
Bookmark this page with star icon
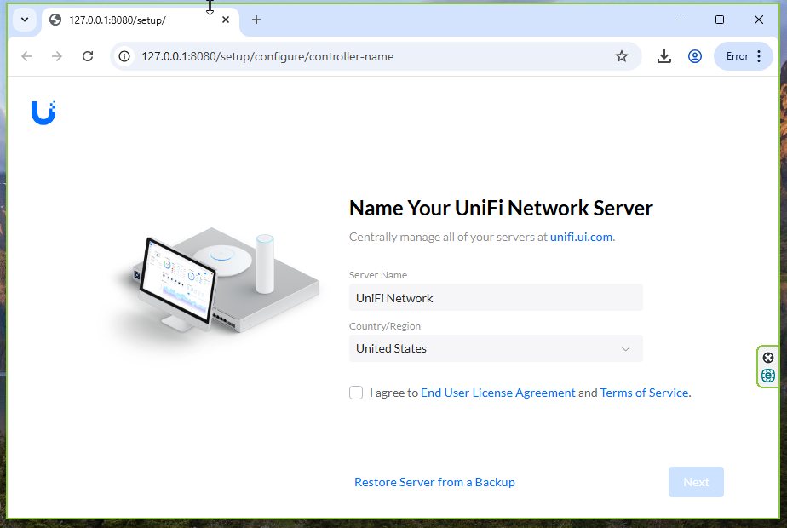tap(622, 56)
